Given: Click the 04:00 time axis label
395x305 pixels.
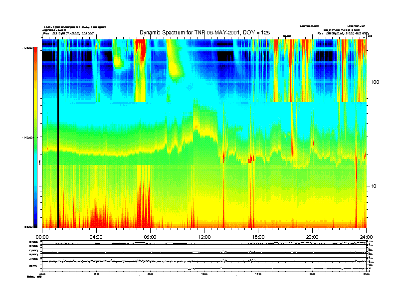Looking at the screenshot, I should (x=96, y=237).
